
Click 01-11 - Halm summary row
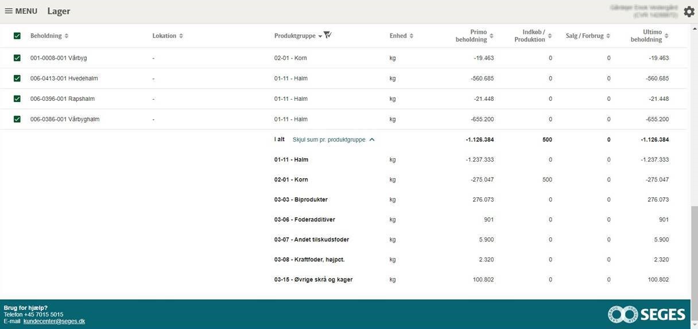[x=291, y=159]
